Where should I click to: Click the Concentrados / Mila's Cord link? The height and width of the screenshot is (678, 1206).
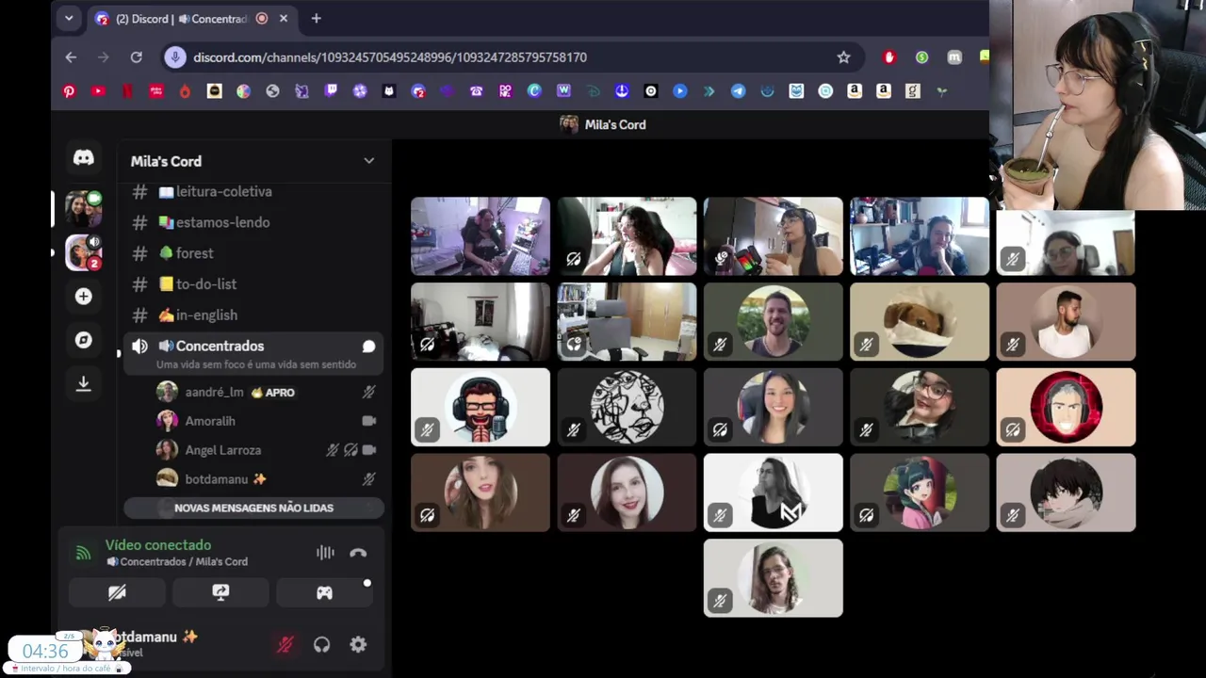point(176,562)
